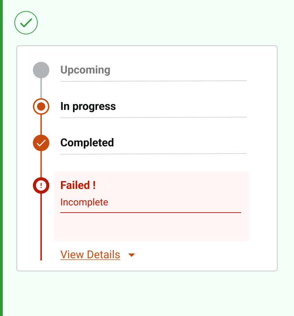Click the red vertical line below Failed icon
Screen dimensions: 294x316
[x=41, y=227]
